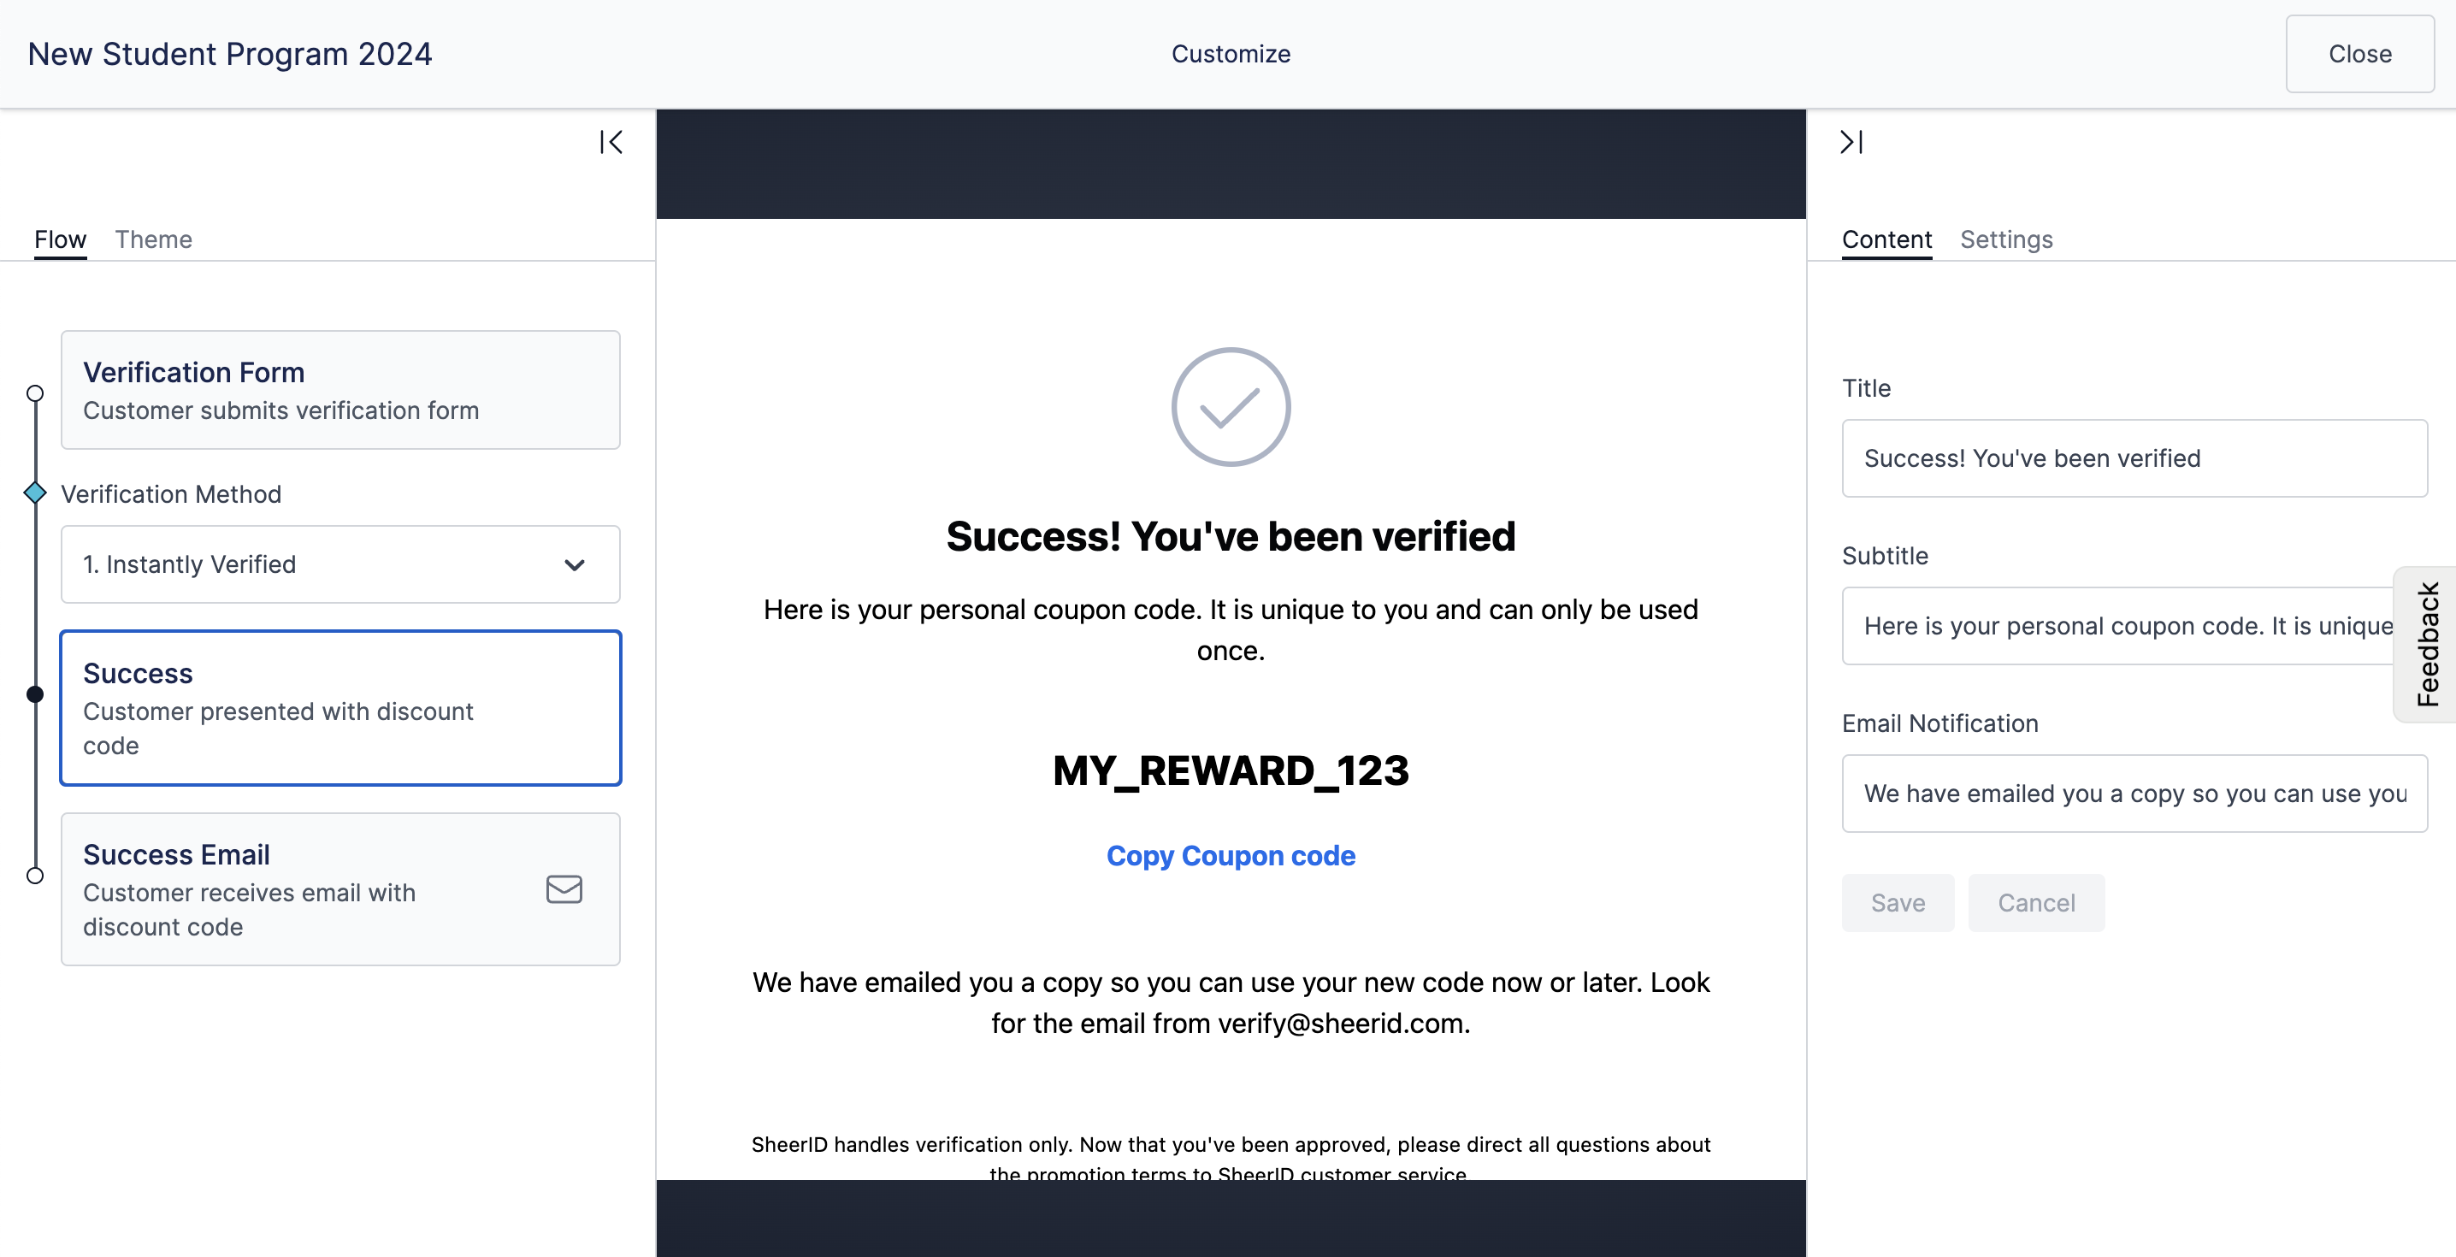Click the collapse left panel icon
Viewport: 2456px width, 1257px height.
pyautogui.click(x=609, y=141)
